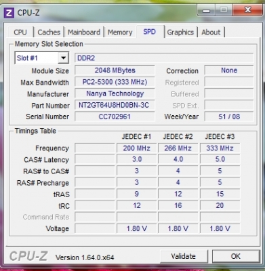Select the PC2-5300 (333 MHz) bandwidth value

pyautogui.click(x=115, y=82)
